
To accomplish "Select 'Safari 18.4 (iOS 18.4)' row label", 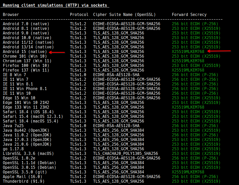I will [28, 112].
